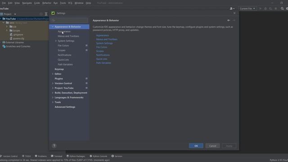Image resolution: width=288 pixels, height=162 pixels.
Task: Click the run with coverage icon
Action: [x=270, y=9]
